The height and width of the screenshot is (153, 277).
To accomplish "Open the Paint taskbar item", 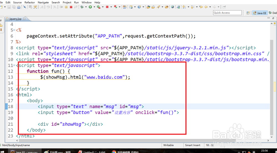I will pyautogui.click(x=57, y=152).
